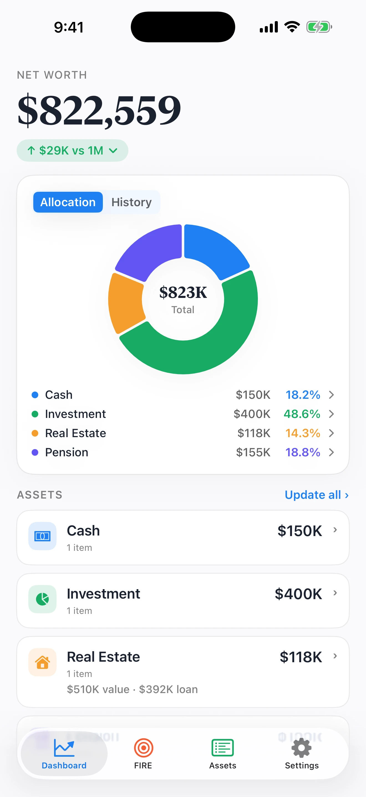
Task: Expand the Cash legend row chevron
Action: coord(331,395)
